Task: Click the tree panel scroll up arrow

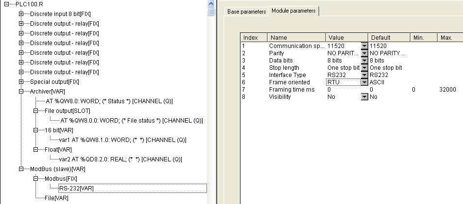Action: (x=211, y=3)
